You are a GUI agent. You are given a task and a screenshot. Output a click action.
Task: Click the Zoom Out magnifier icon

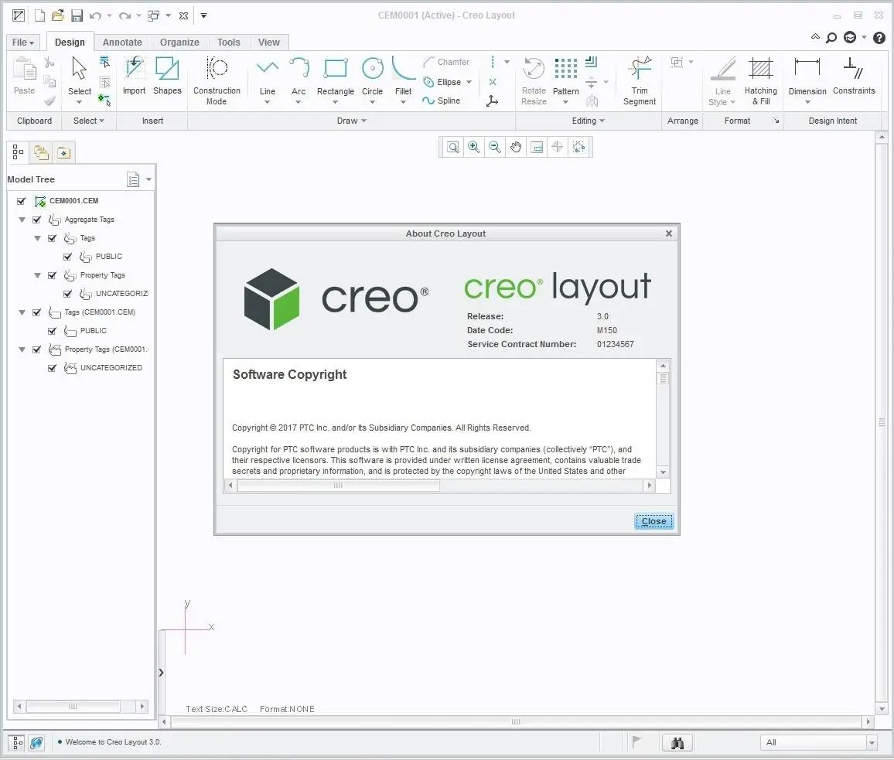tap(495, 147)
